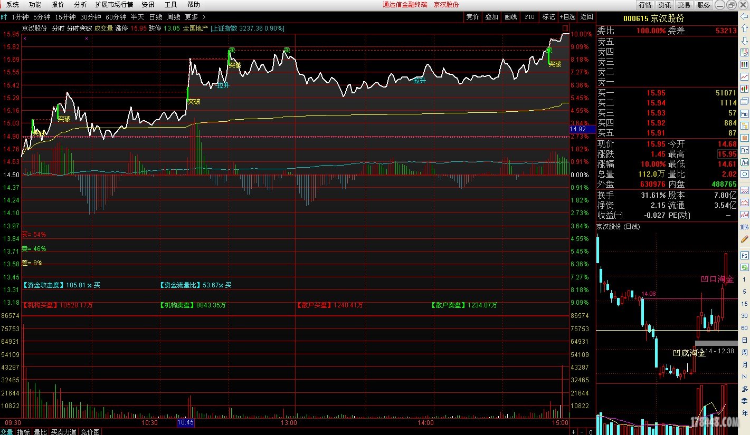Click the Fiz icon in right sidebar
750x435 pixels.
tap(745, 150)
